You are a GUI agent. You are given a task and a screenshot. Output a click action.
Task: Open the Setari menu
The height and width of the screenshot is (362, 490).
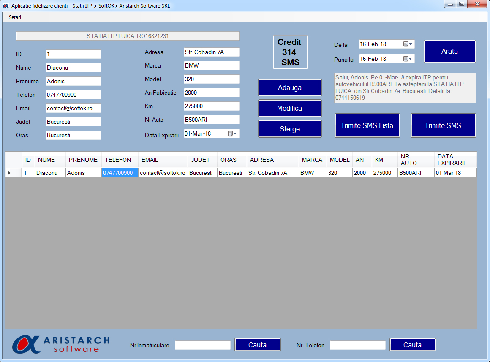click(15, 17)
